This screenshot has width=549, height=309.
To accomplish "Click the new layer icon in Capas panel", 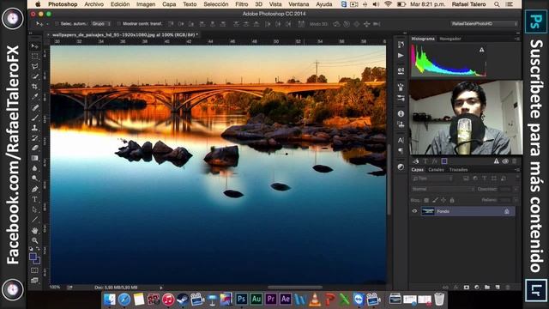I will click(x=498, y=288).
